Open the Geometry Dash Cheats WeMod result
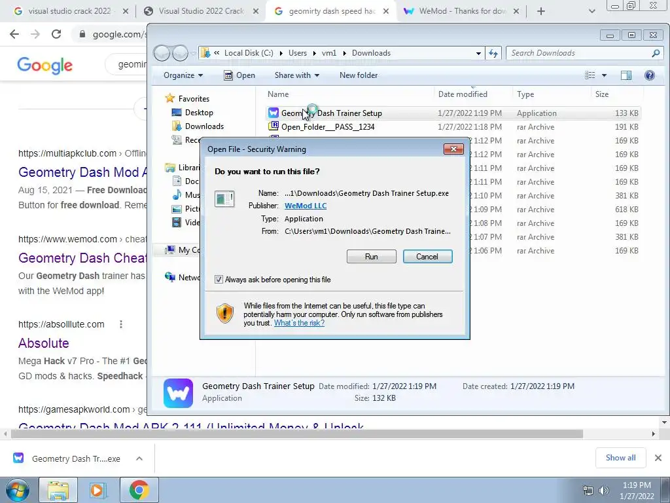670x503 pixels. click(x=83, y=258)
